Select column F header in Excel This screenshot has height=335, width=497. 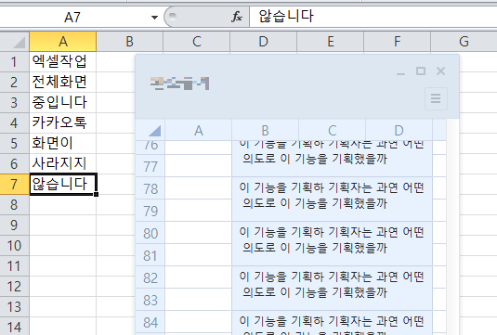coord(398,42)
